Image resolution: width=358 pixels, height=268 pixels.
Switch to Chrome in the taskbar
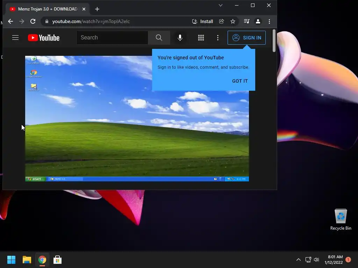point(42,260)
